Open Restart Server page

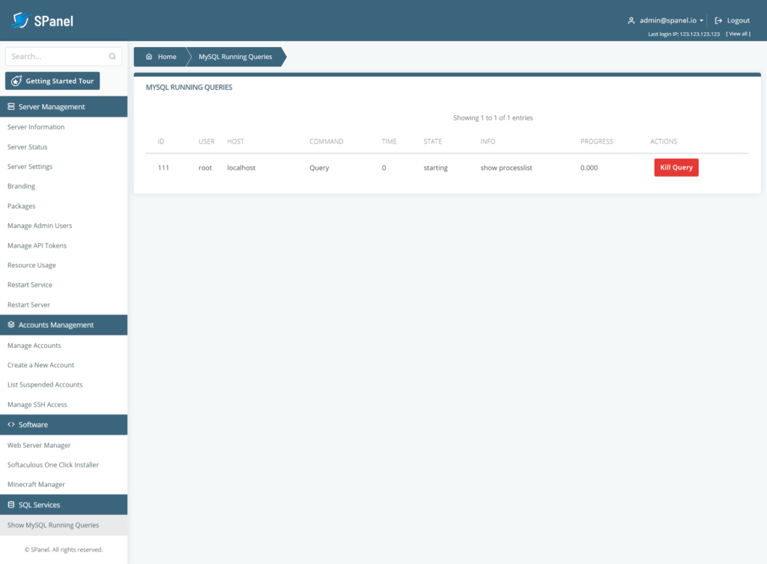click(x=28, y=304)
